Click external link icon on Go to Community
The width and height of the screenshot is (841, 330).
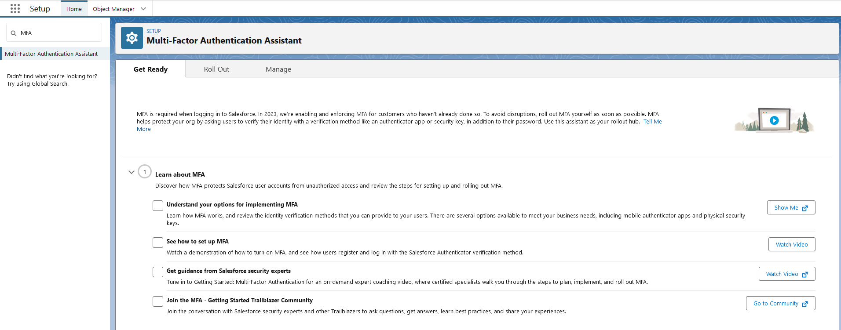click(x=805, y=304)
